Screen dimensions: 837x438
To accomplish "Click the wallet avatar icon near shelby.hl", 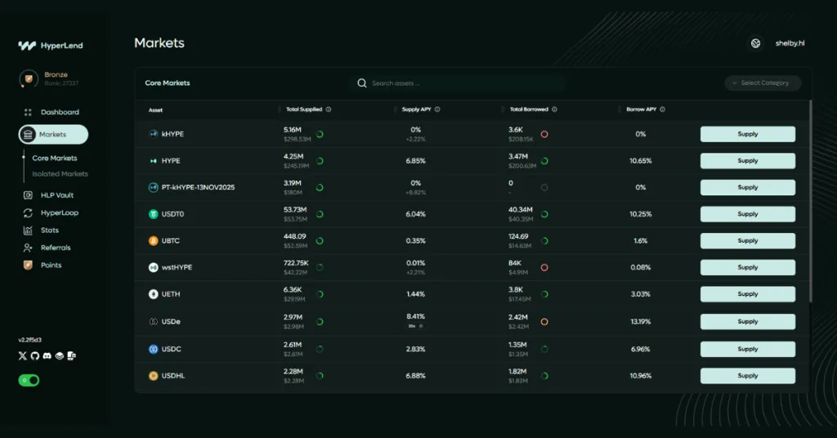I will tap(756, 43).
